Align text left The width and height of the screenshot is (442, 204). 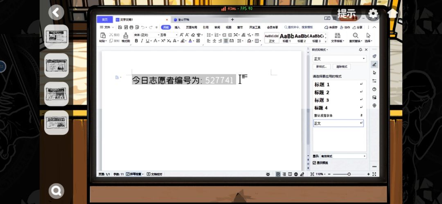pos(209,41)
